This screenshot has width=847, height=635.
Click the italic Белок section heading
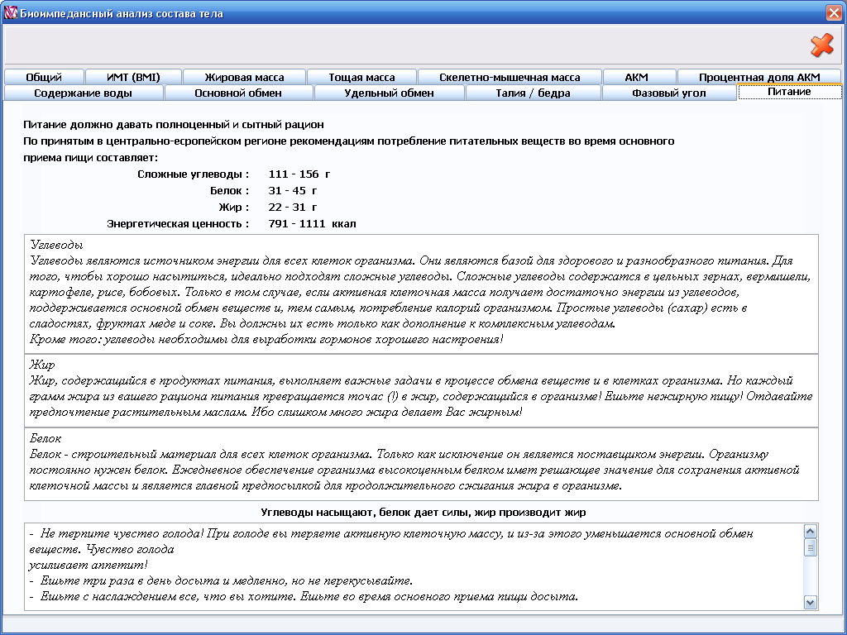[45, 438]
